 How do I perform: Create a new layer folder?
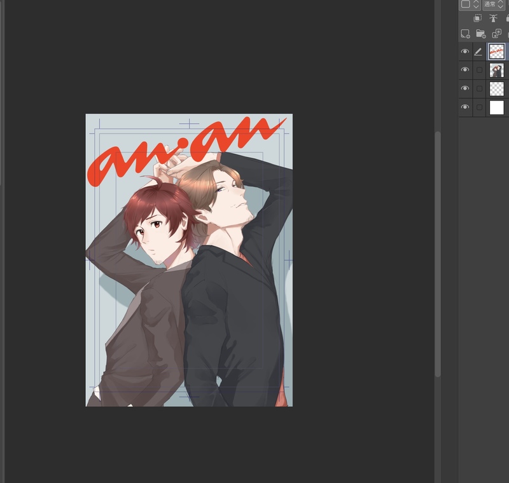coord(481,34)
